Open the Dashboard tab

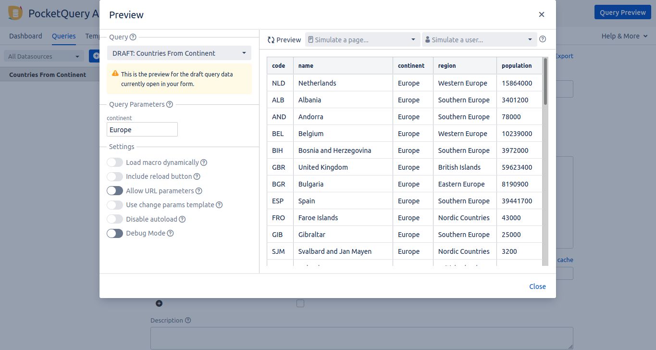[x=25, y=36]
